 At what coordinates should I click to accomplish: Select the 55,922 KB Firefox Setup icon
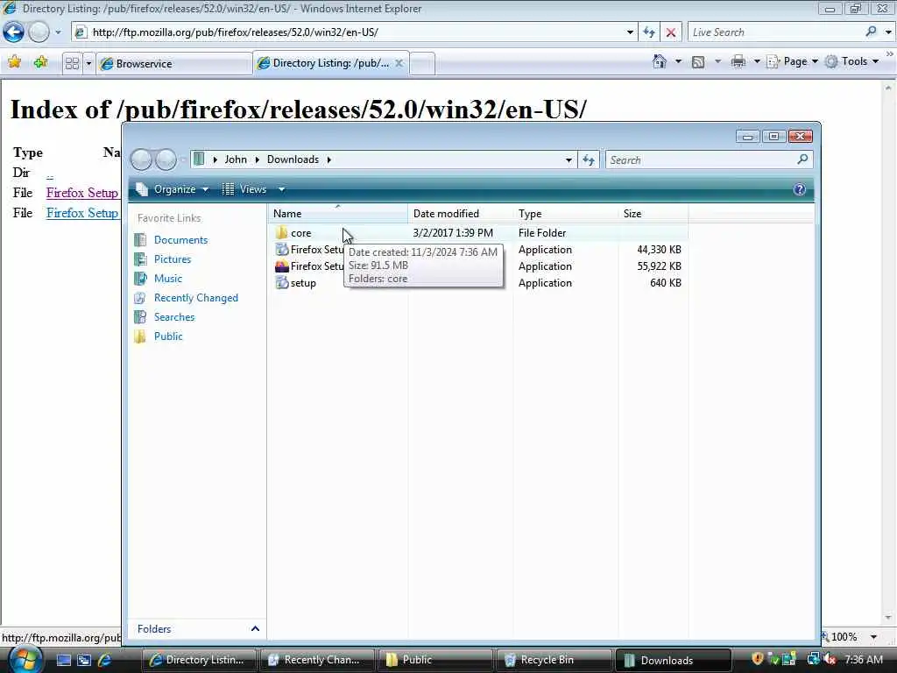281,266
